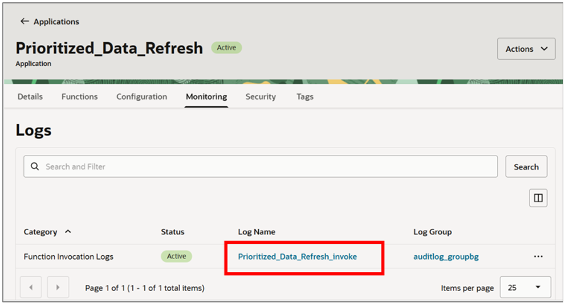The height and width of the screenshot is (303, 565).
Task: Open the row actions three-dot menu
Action: click(538, 256)
